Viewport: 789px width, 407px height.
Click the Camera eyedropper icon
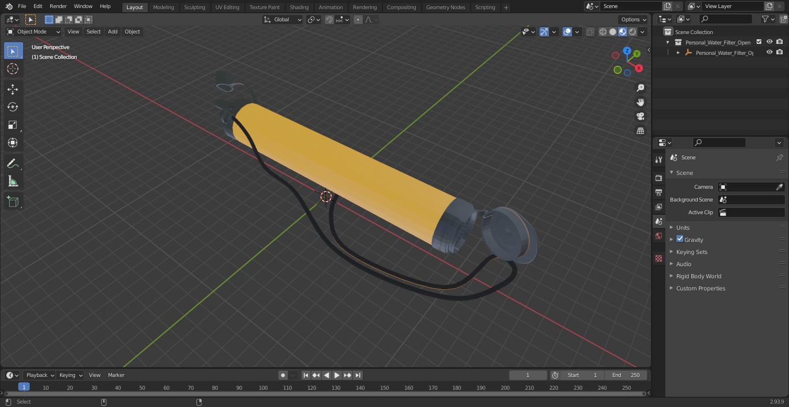(779, 187)
